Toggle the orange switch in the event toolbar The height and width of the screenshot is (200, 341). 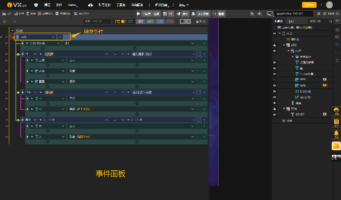[x=124, y=21]
